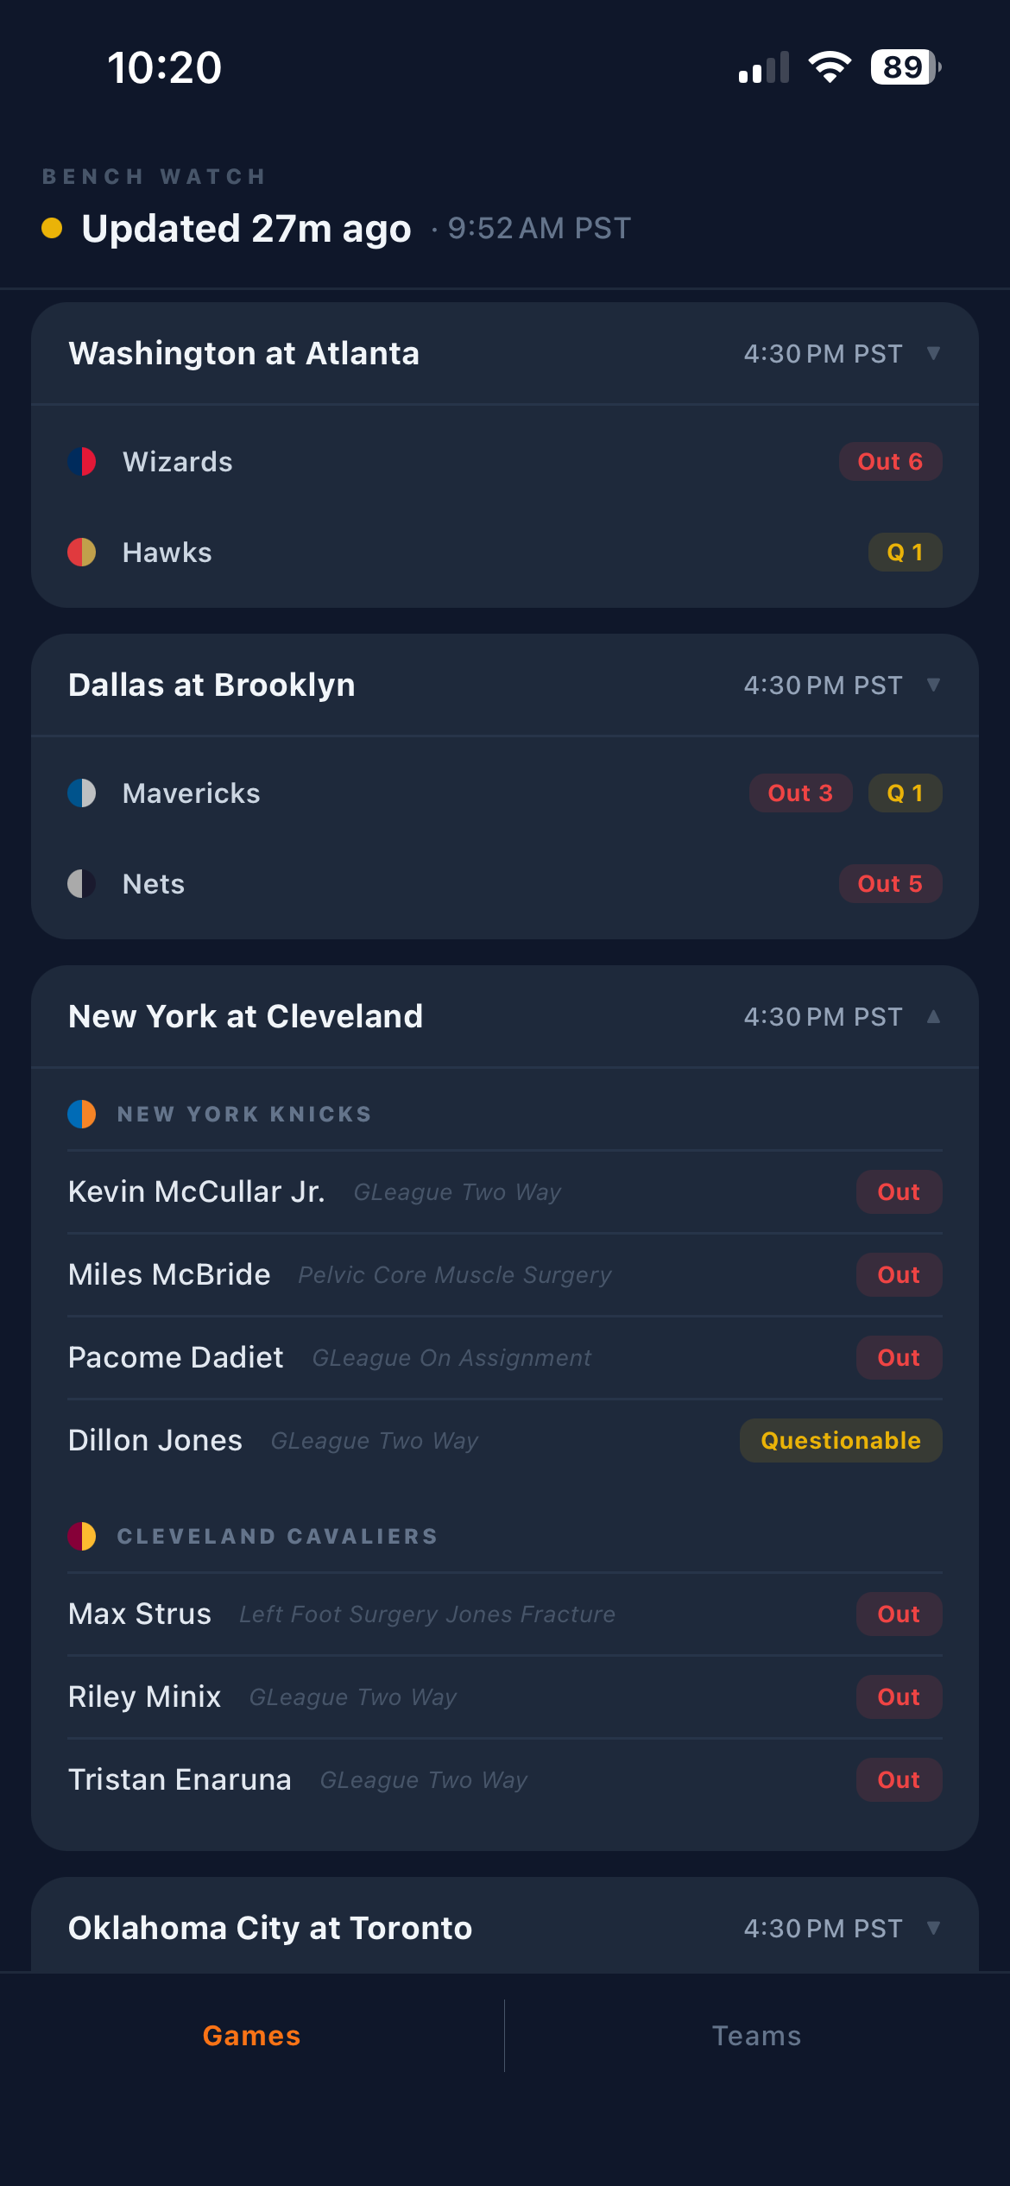The image size is (1010, 2186).
Task: Click the Cleveland Cavaliers section logo
Action: coord(82,1536)
